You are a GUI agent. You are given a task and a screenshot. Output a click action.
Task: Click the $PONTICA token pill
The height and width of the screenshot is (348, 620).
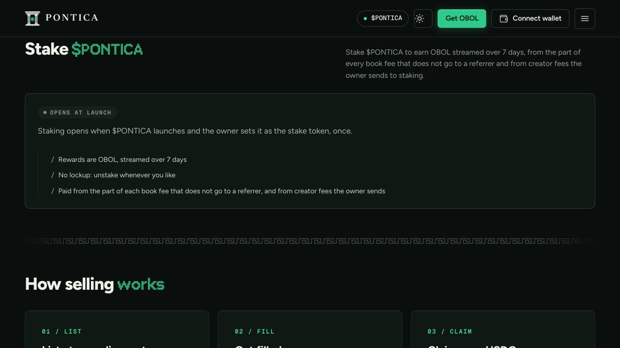tap(383, 19)
